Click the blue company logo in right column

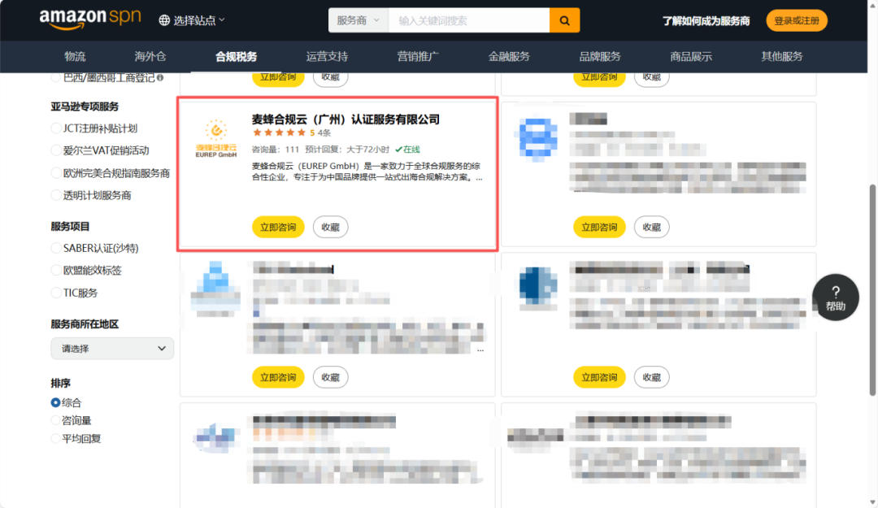pos(536,138)
